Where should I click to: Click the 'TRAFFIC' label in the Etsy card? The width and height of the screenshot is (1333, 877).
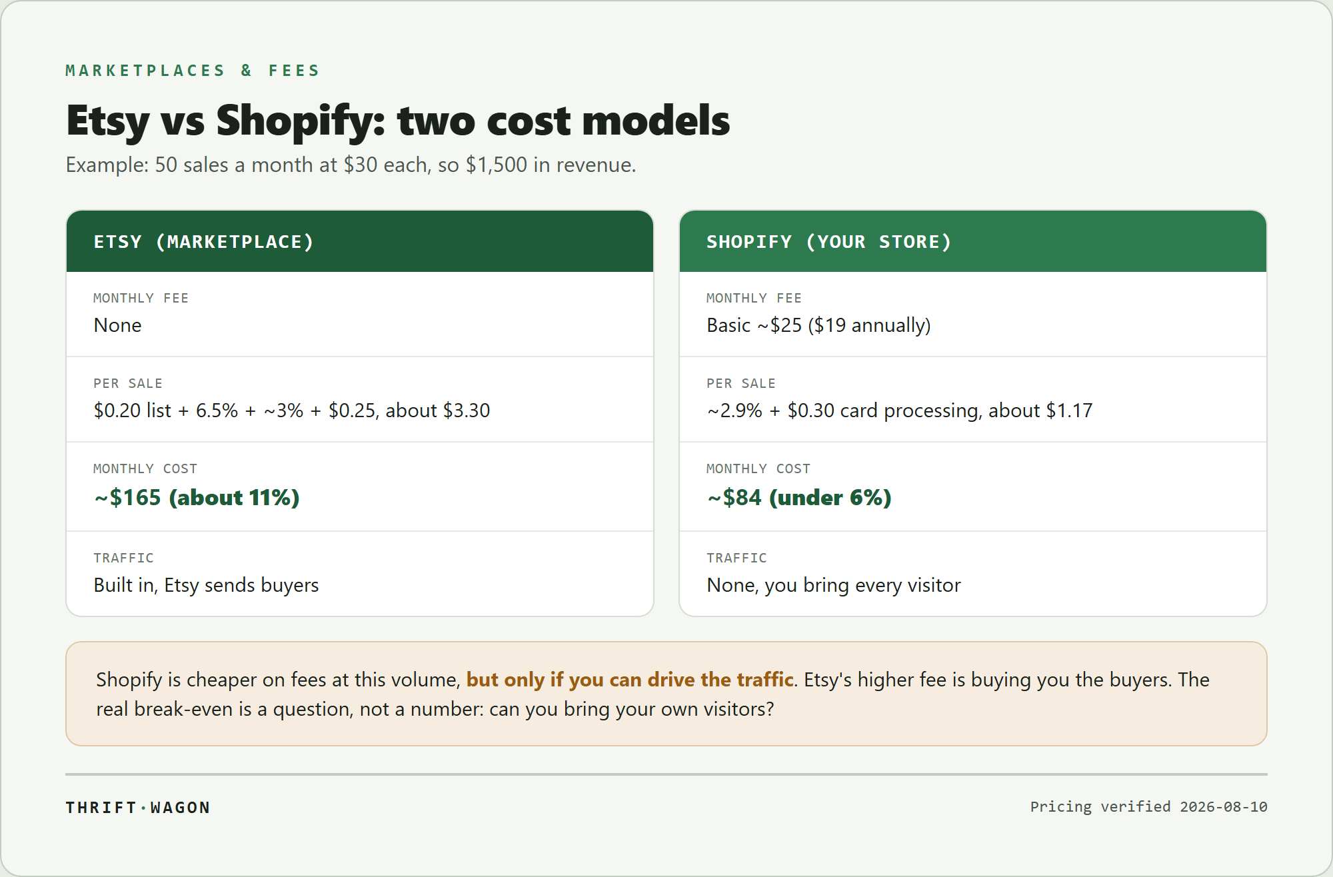tap(123, 558)
